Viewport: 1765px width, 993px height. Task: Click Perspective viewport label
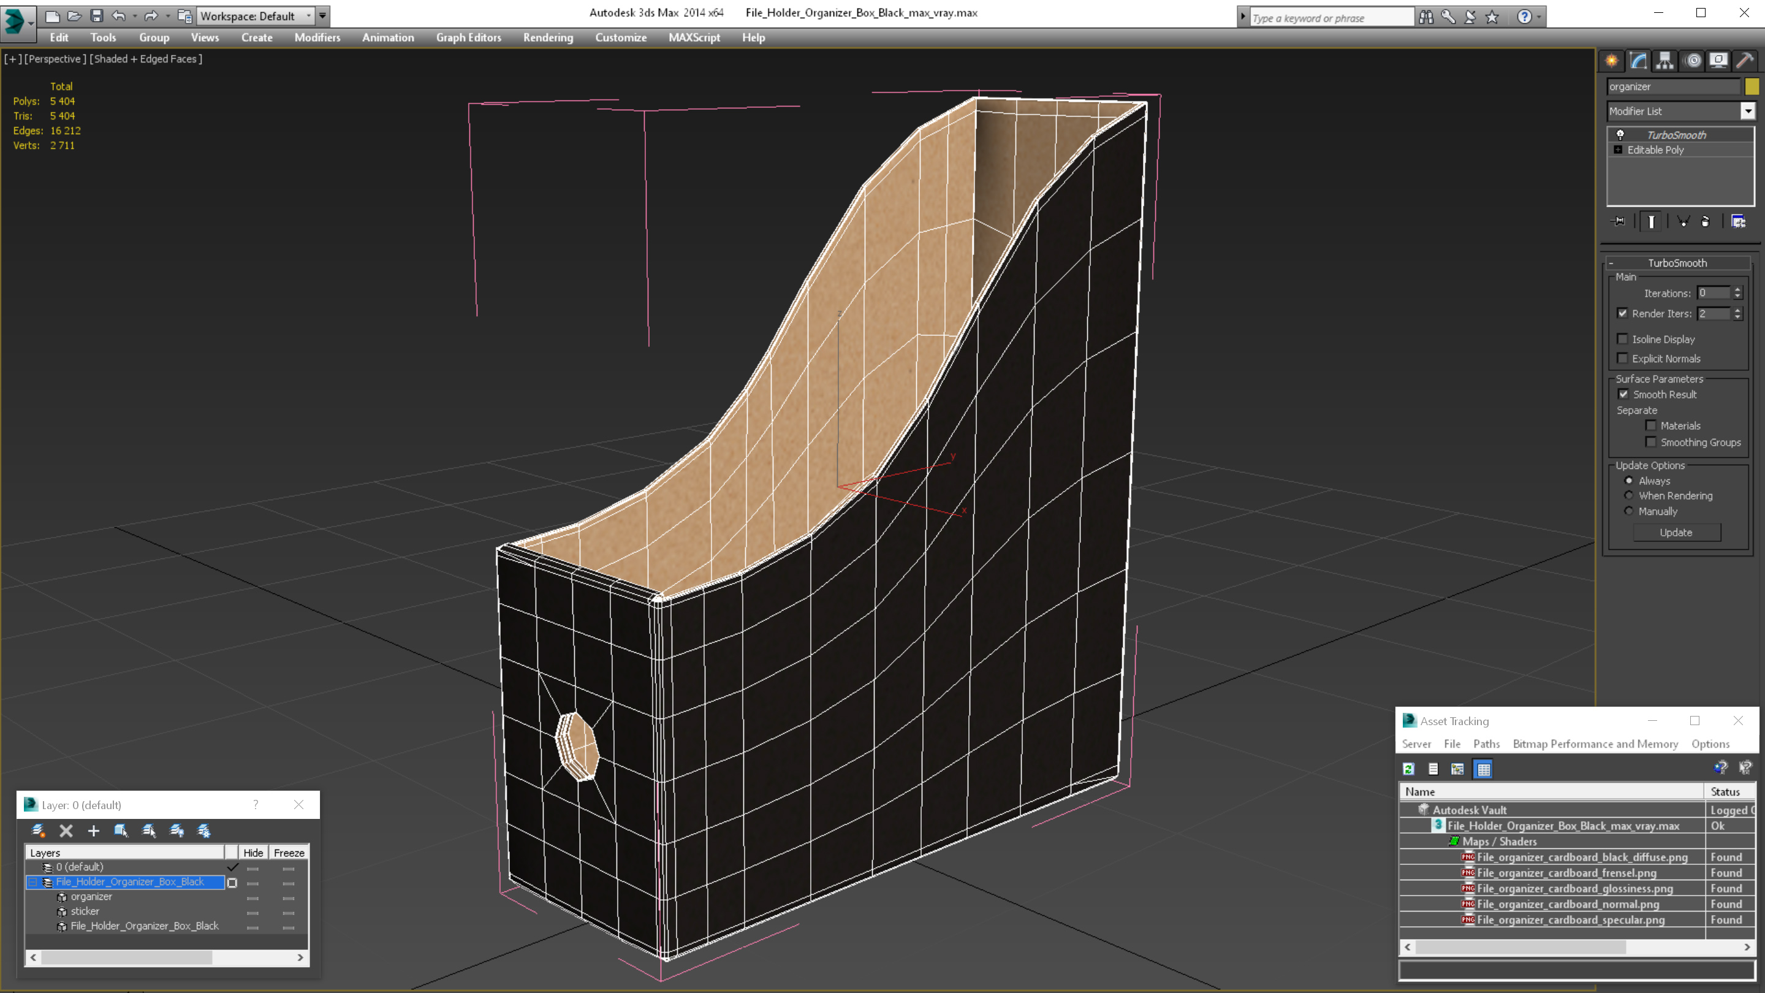pyautogui.click(x=55, y=59)
